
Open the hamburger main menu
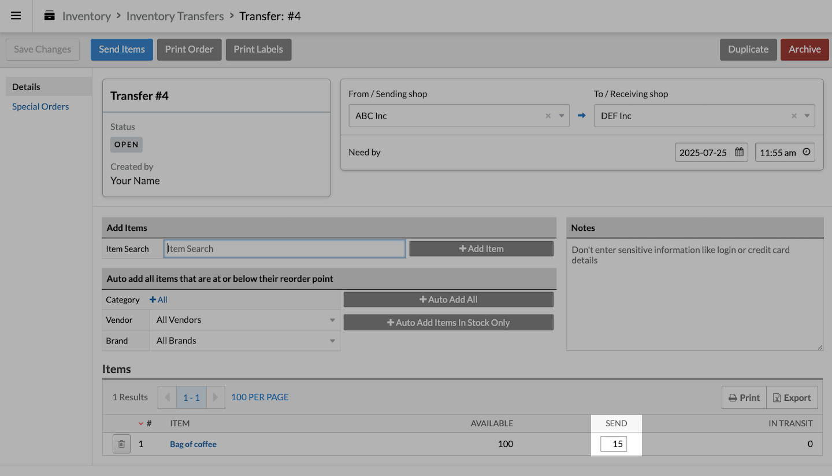click(x=16, y=16)
